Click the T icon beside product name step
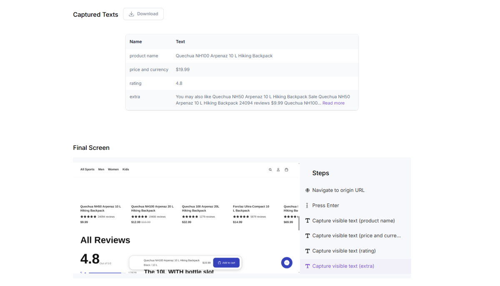The height and width of the screenshot is (286, 500). [x=307, y=221]
